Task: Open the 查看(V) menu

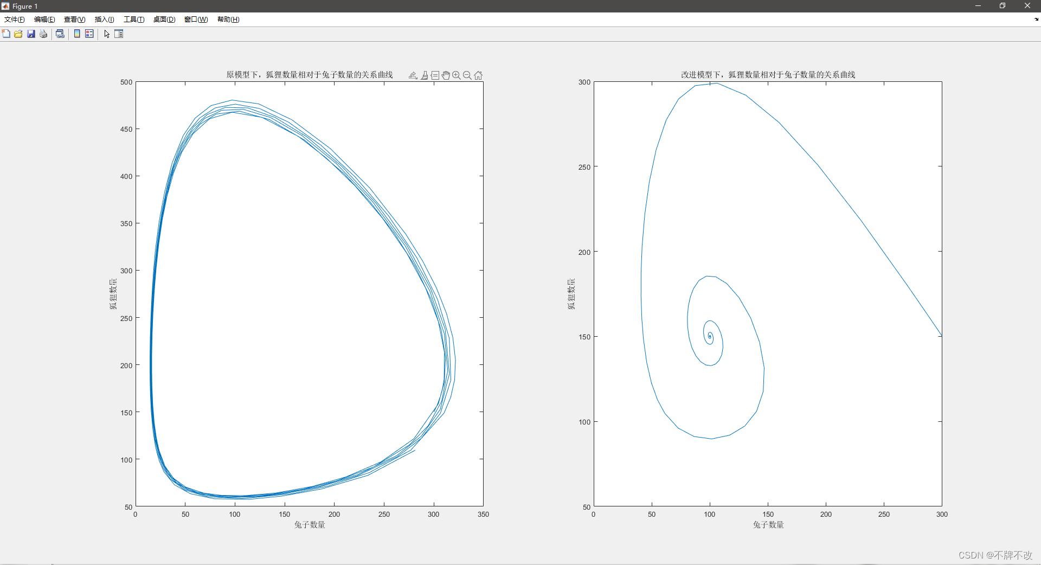Action: [x=75, y=20]
